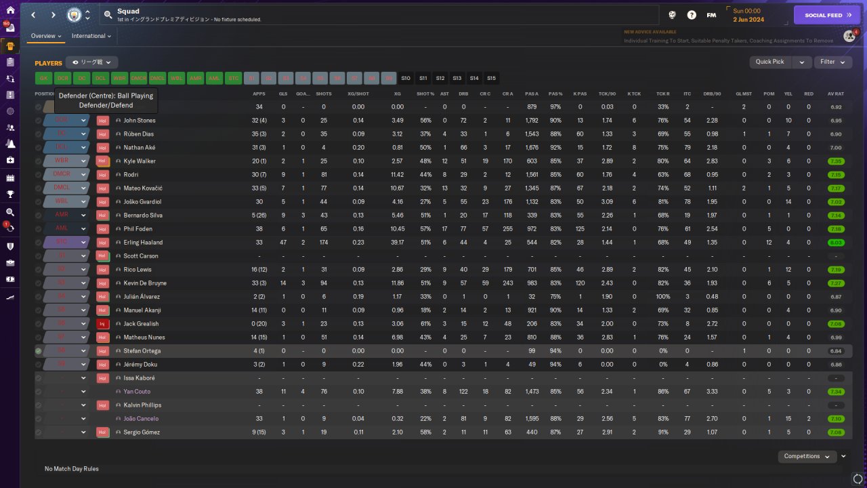867x488 pixels.
Task: Open Kevin De Bruyne's player profile
Action: [x=144, y=283]
